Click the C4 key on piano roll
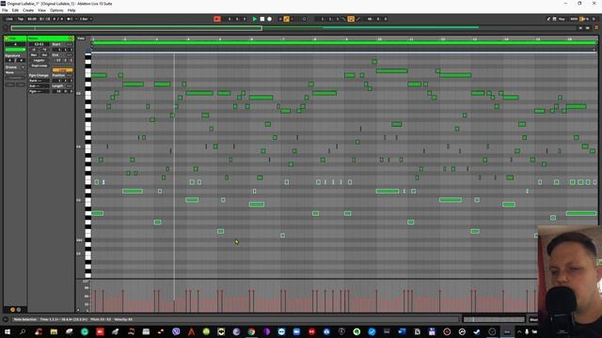 tap(87, 147)
